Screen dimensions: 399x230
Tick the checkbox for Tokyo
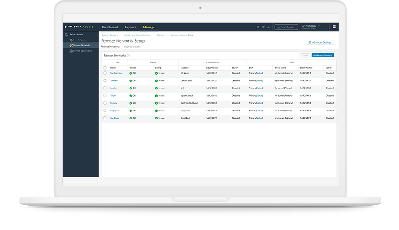[105, 95]
